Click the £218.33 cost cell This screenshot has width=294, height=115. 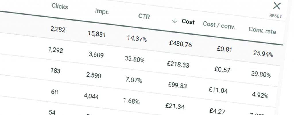click(178, 64)
